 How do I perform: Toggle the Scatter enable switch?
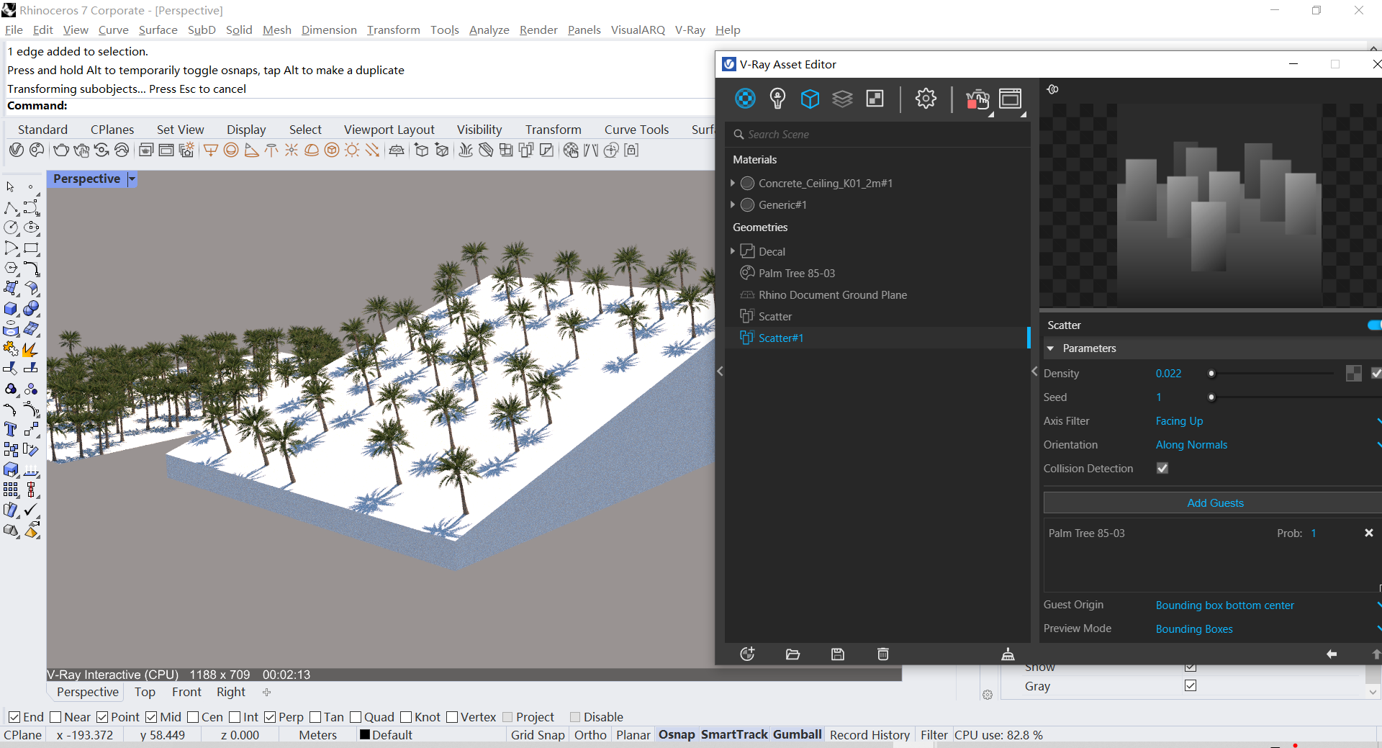pyautogui.click(x=1375, y=325)
